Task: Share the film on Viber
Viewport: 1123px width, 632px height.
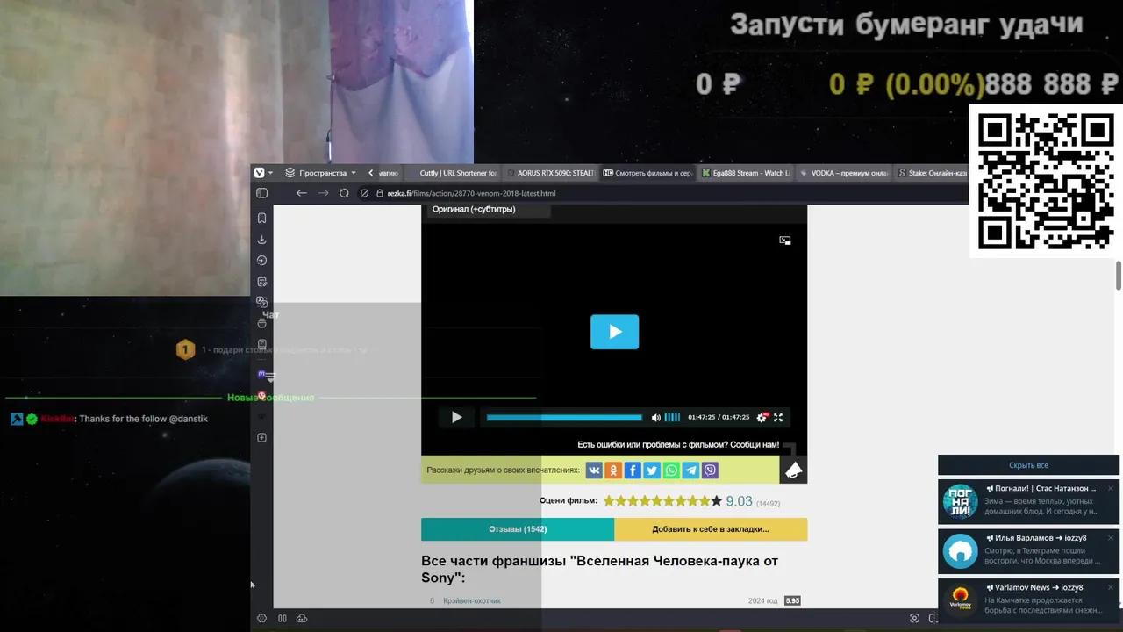Action: 710,470
